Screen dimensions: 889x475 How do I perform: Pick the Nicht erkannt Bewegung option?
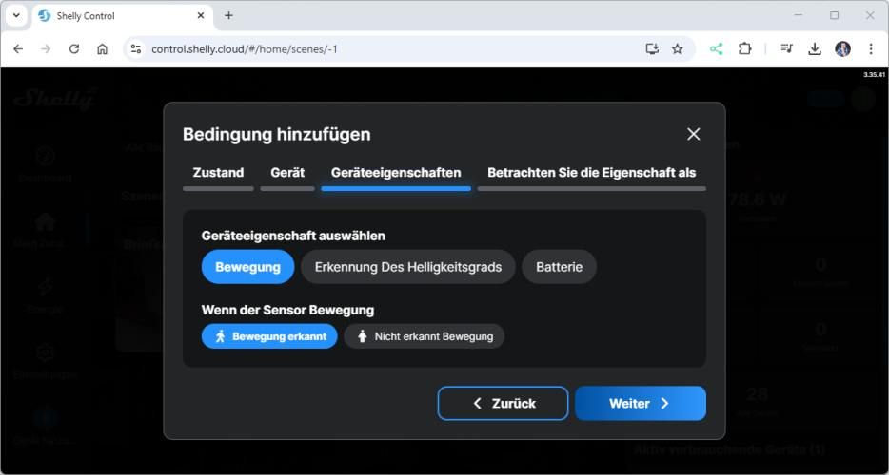pos(424,336)
